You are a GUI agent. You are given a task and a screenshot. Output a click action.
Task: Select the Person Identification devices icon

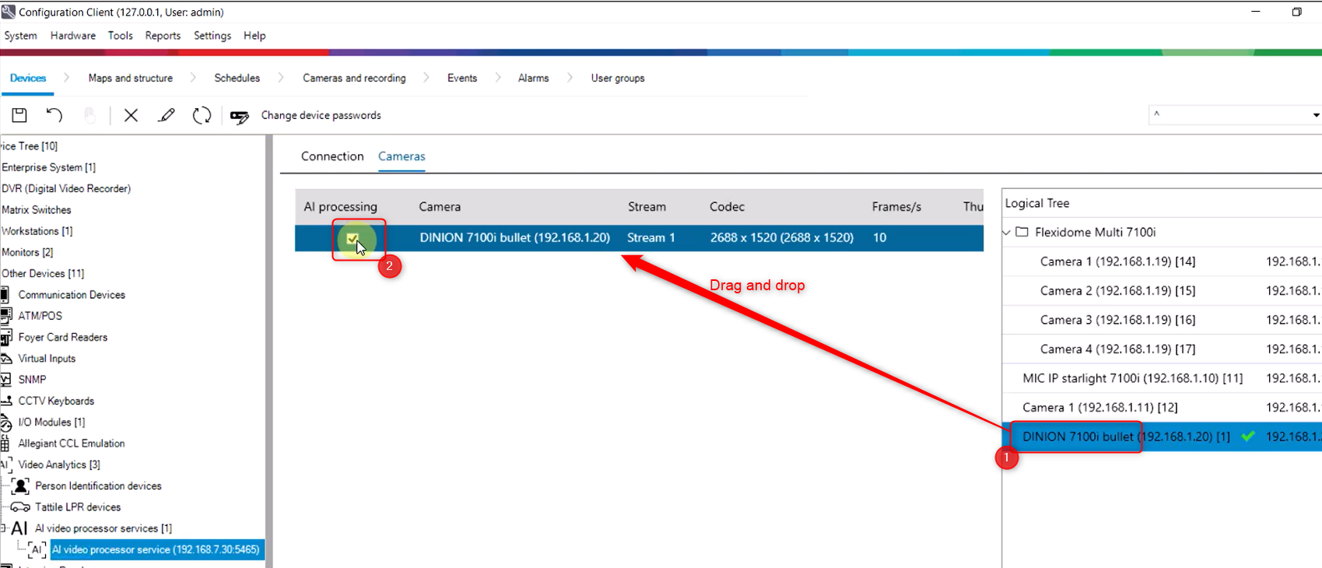(20, 486)
